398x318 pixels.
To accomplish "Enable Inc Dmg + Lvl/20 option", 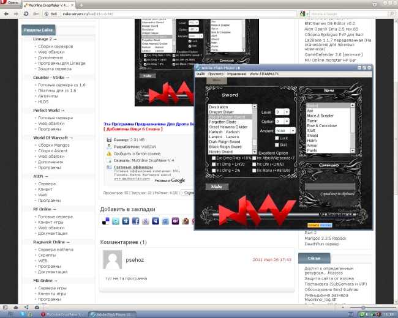I will tap(214, 164).
